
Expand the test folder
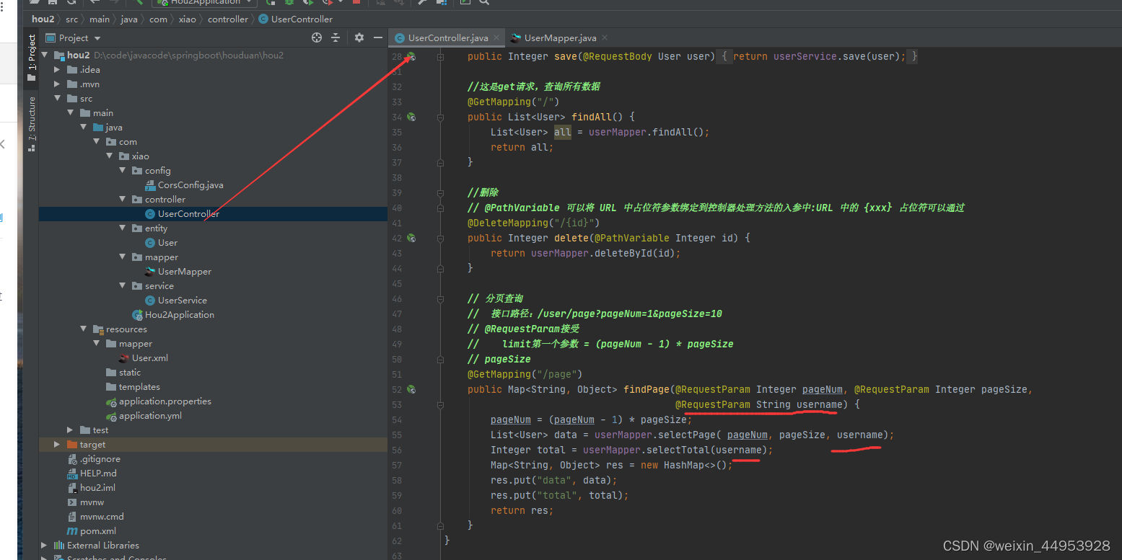70,430
